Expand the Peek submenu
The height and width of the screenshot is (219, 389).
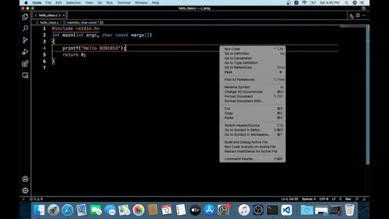click(x=253, y=72)
